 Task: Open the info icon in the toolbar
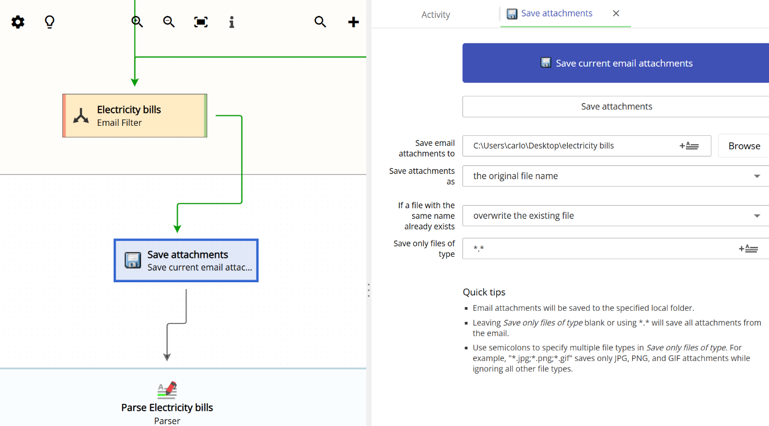click(231, 22)
